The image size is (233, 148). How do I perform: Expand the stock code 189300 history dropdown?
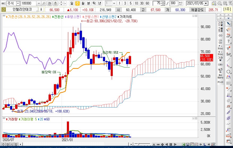point(39,3)
